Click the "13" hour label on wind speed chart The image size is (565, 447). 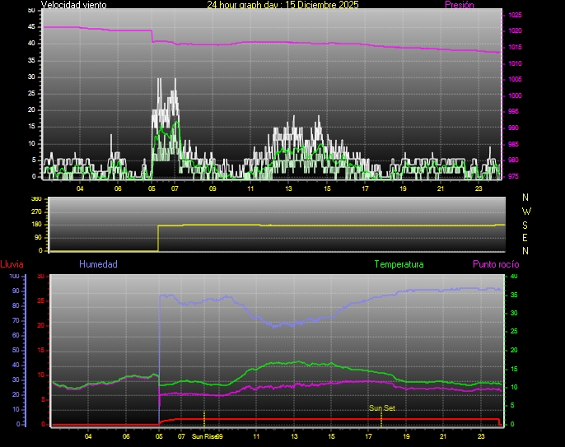click(x=288, y=189)
